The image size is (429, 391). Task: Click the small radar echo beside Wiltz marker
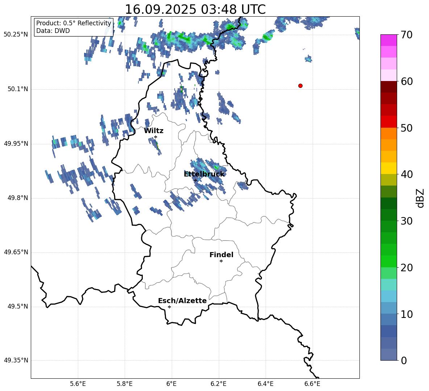tap(155, 146)
